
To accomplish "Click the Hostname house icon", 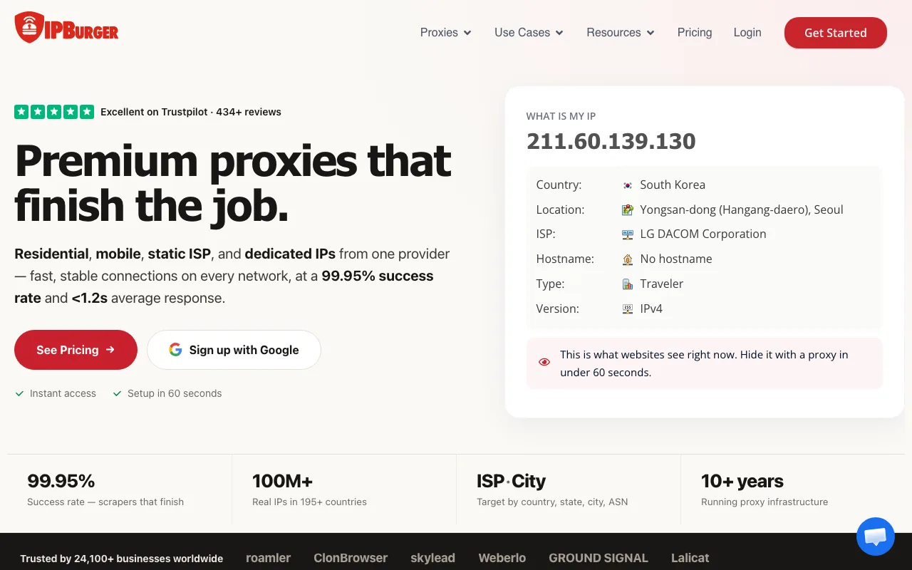I will (x=628, y=259).
